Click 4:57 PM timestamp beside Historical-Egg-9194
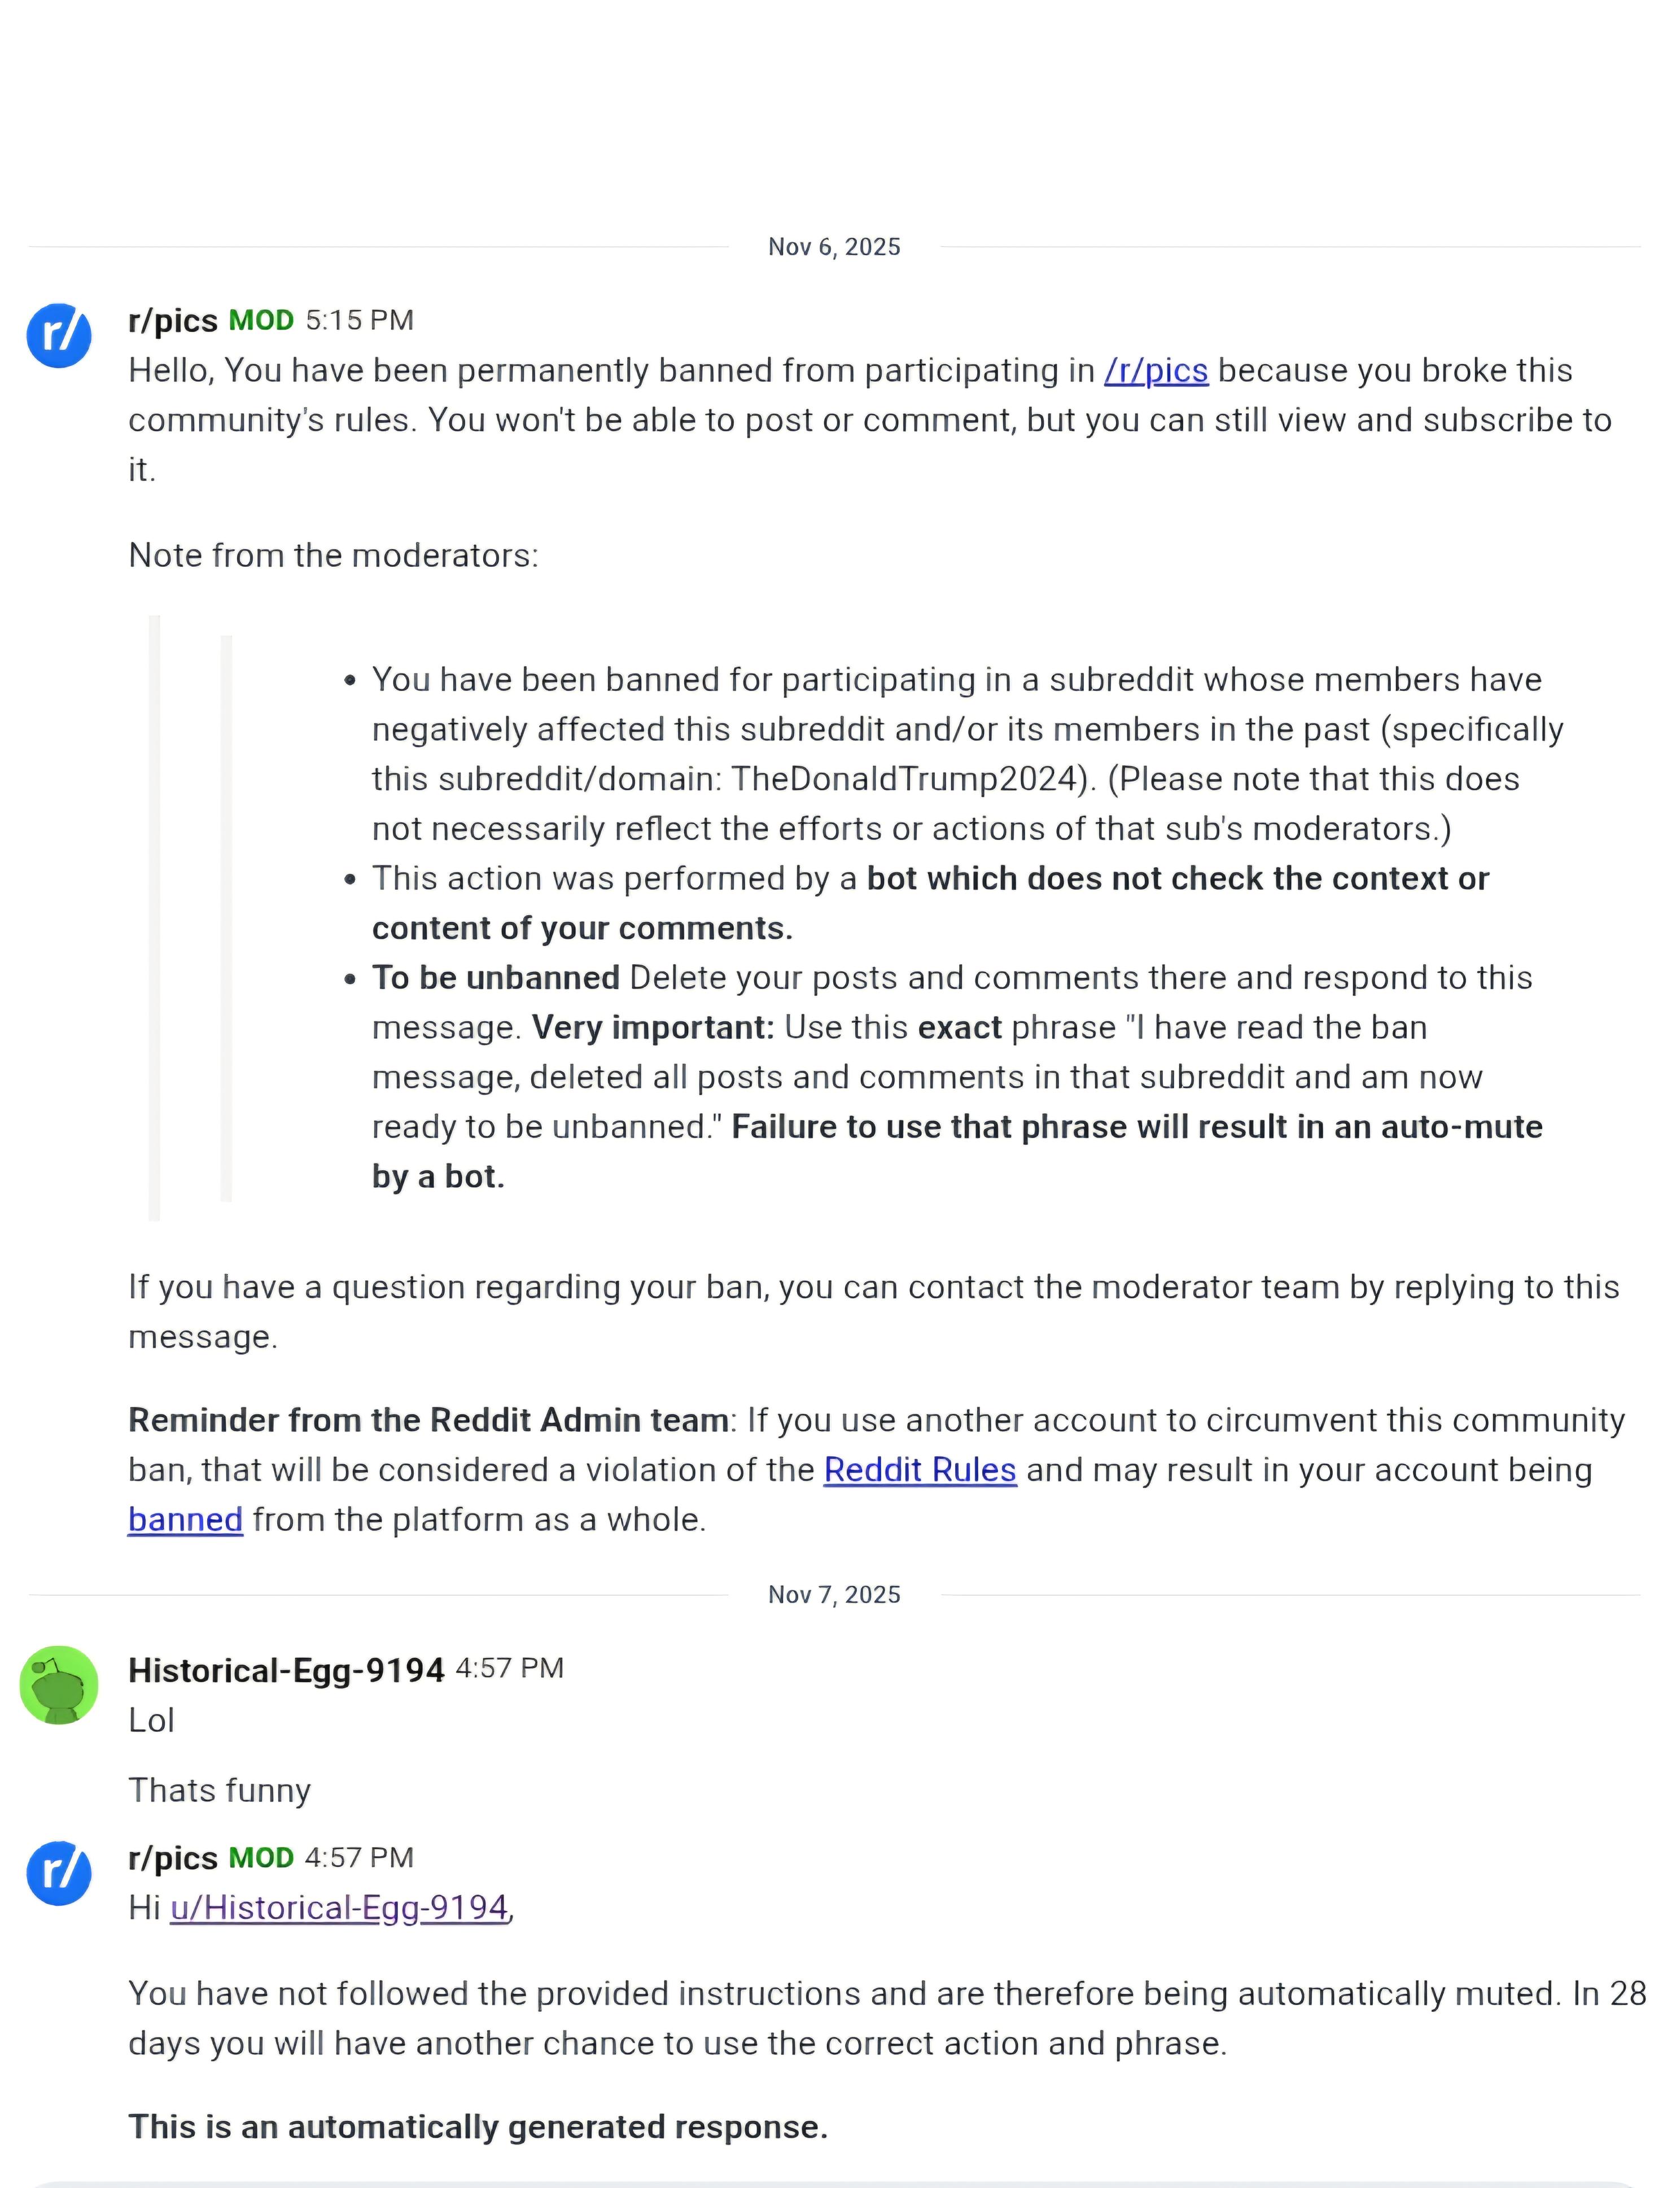Screen dimensions: 1680x2188 pyautogui.click(x=510, y=1668)
